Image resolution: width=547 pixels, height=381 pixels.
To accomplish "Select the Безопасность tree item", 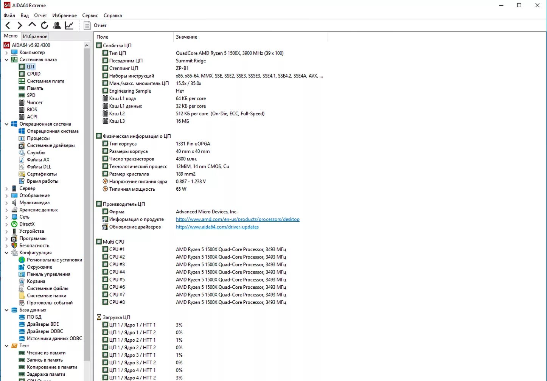I will (x=31, y=246).
